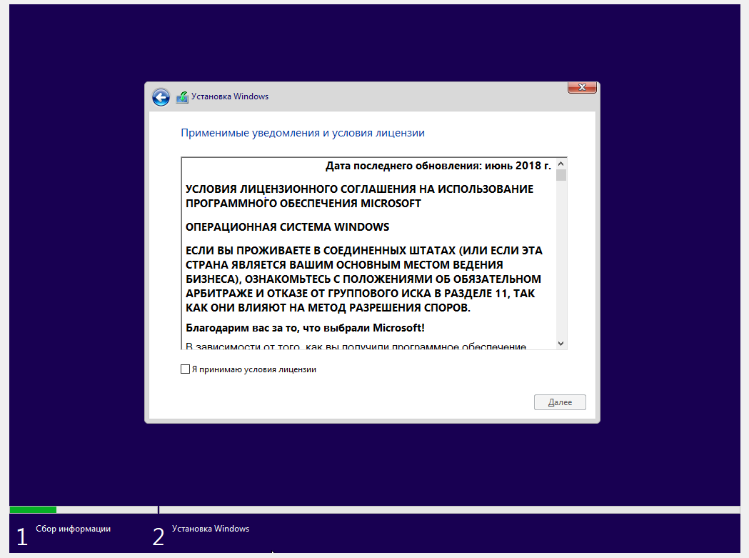Screen dimensions: 749x558
Task: Click the license text scroll up arrow
Action: point(561,164)
